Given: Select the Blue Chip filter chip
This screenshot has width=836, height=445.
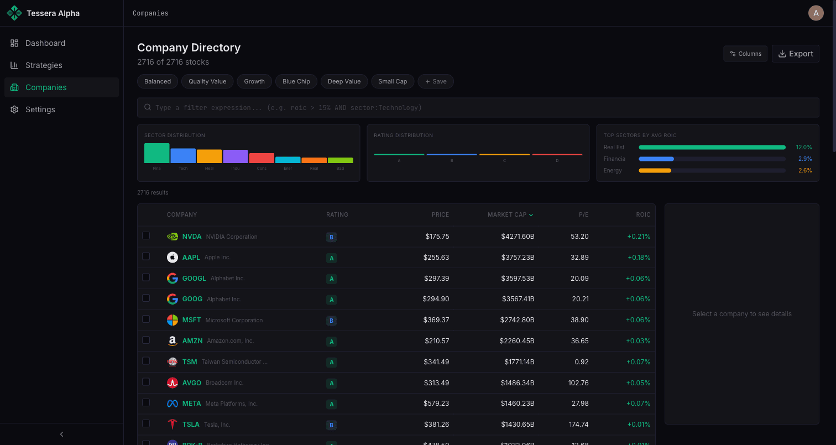Looking at the screenshot, I should pyautogui.click(x=296, y=81).
